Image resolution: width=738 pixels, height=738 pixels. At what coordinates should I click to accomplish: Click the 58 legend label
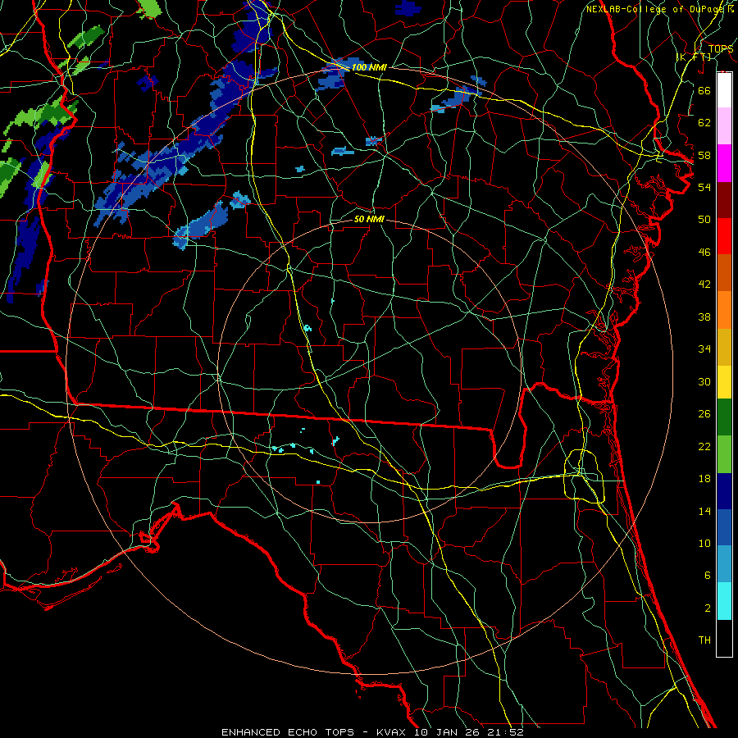point(704,155)
